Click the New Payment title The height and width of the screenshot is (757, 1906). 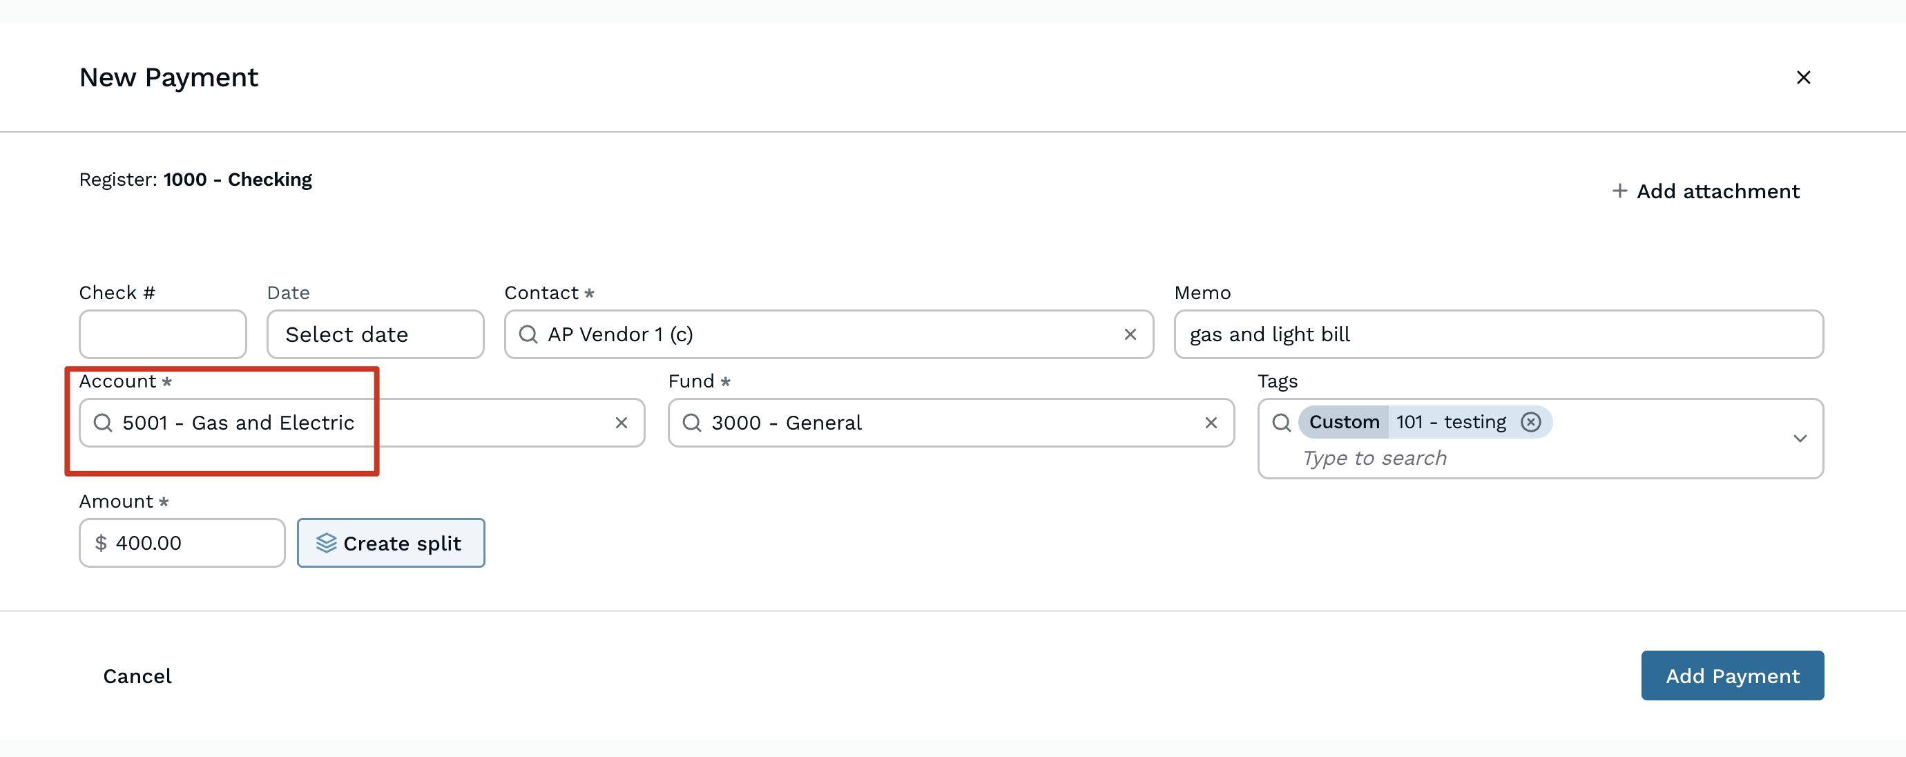click(169, 77)
